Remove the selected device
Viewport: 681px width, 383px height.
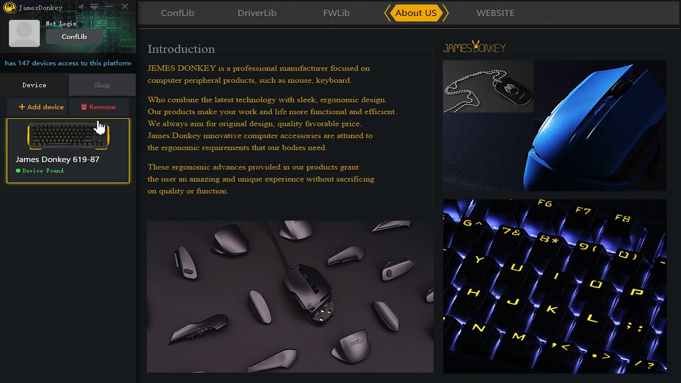click(x=98, y=107)
